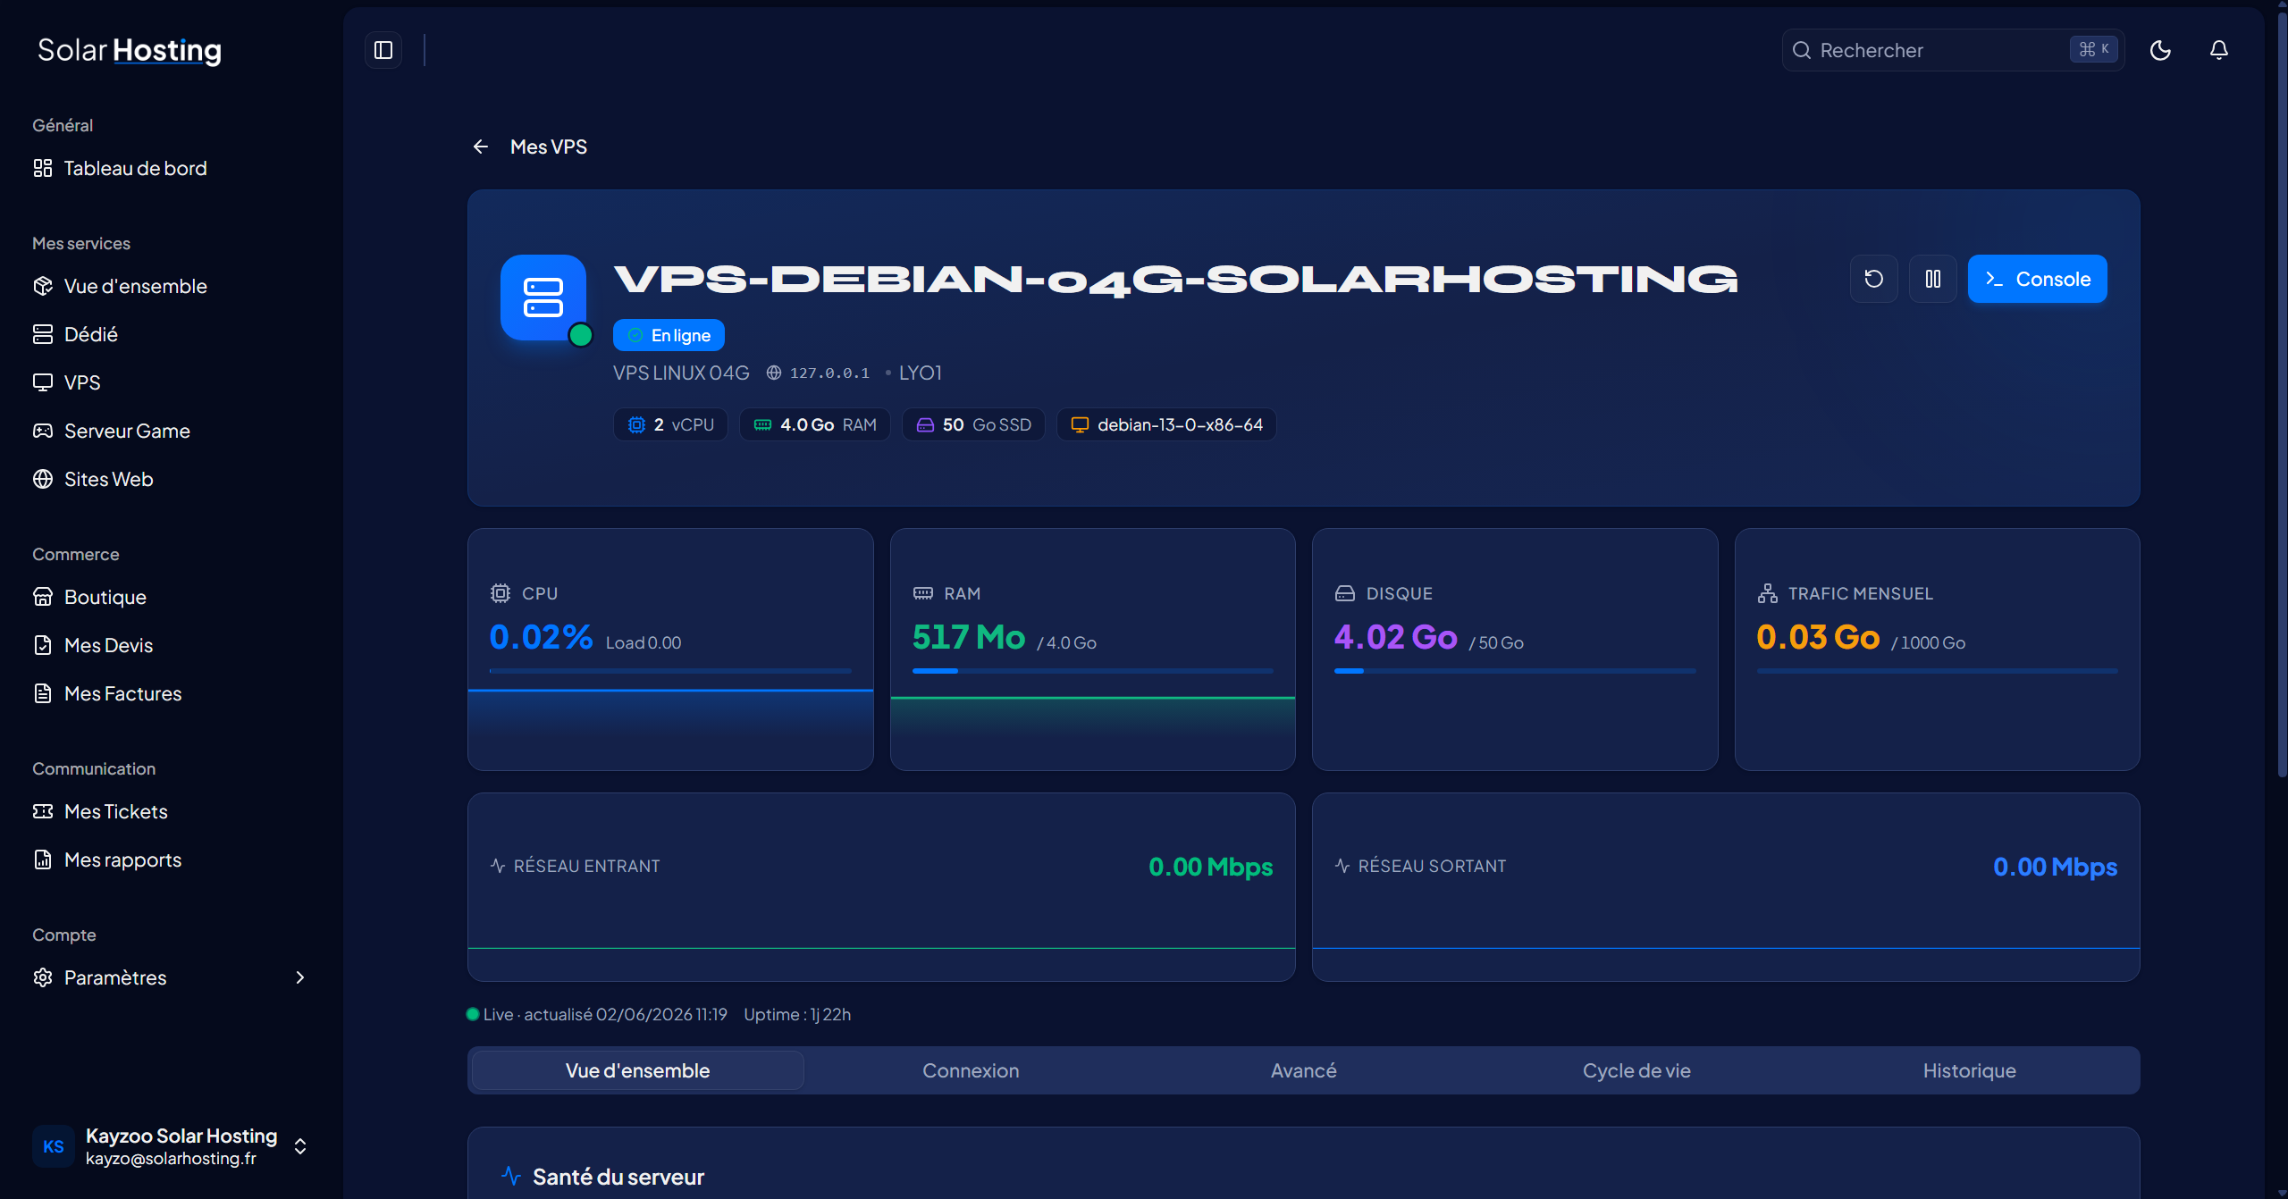Click the En ligne status badge
Screen dimensions: 2288x1199
669,335
